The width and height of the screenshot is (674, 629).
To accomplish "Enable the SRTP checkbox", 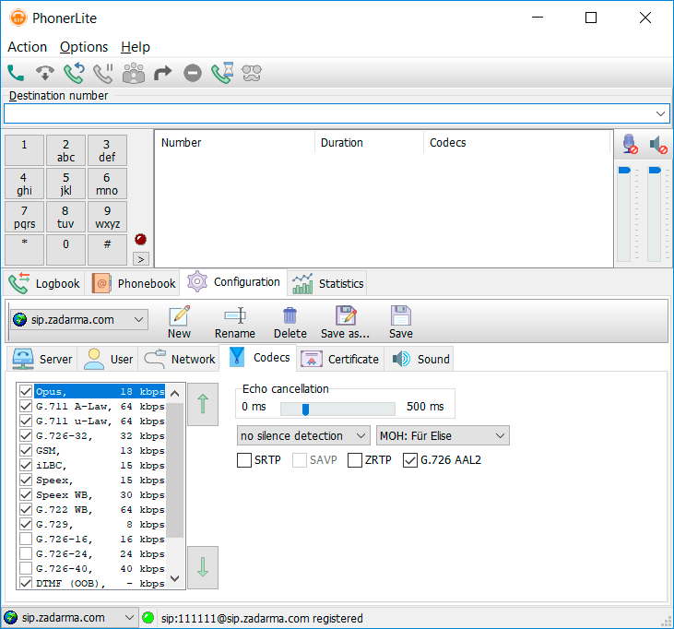I will (x=244, y=460).
